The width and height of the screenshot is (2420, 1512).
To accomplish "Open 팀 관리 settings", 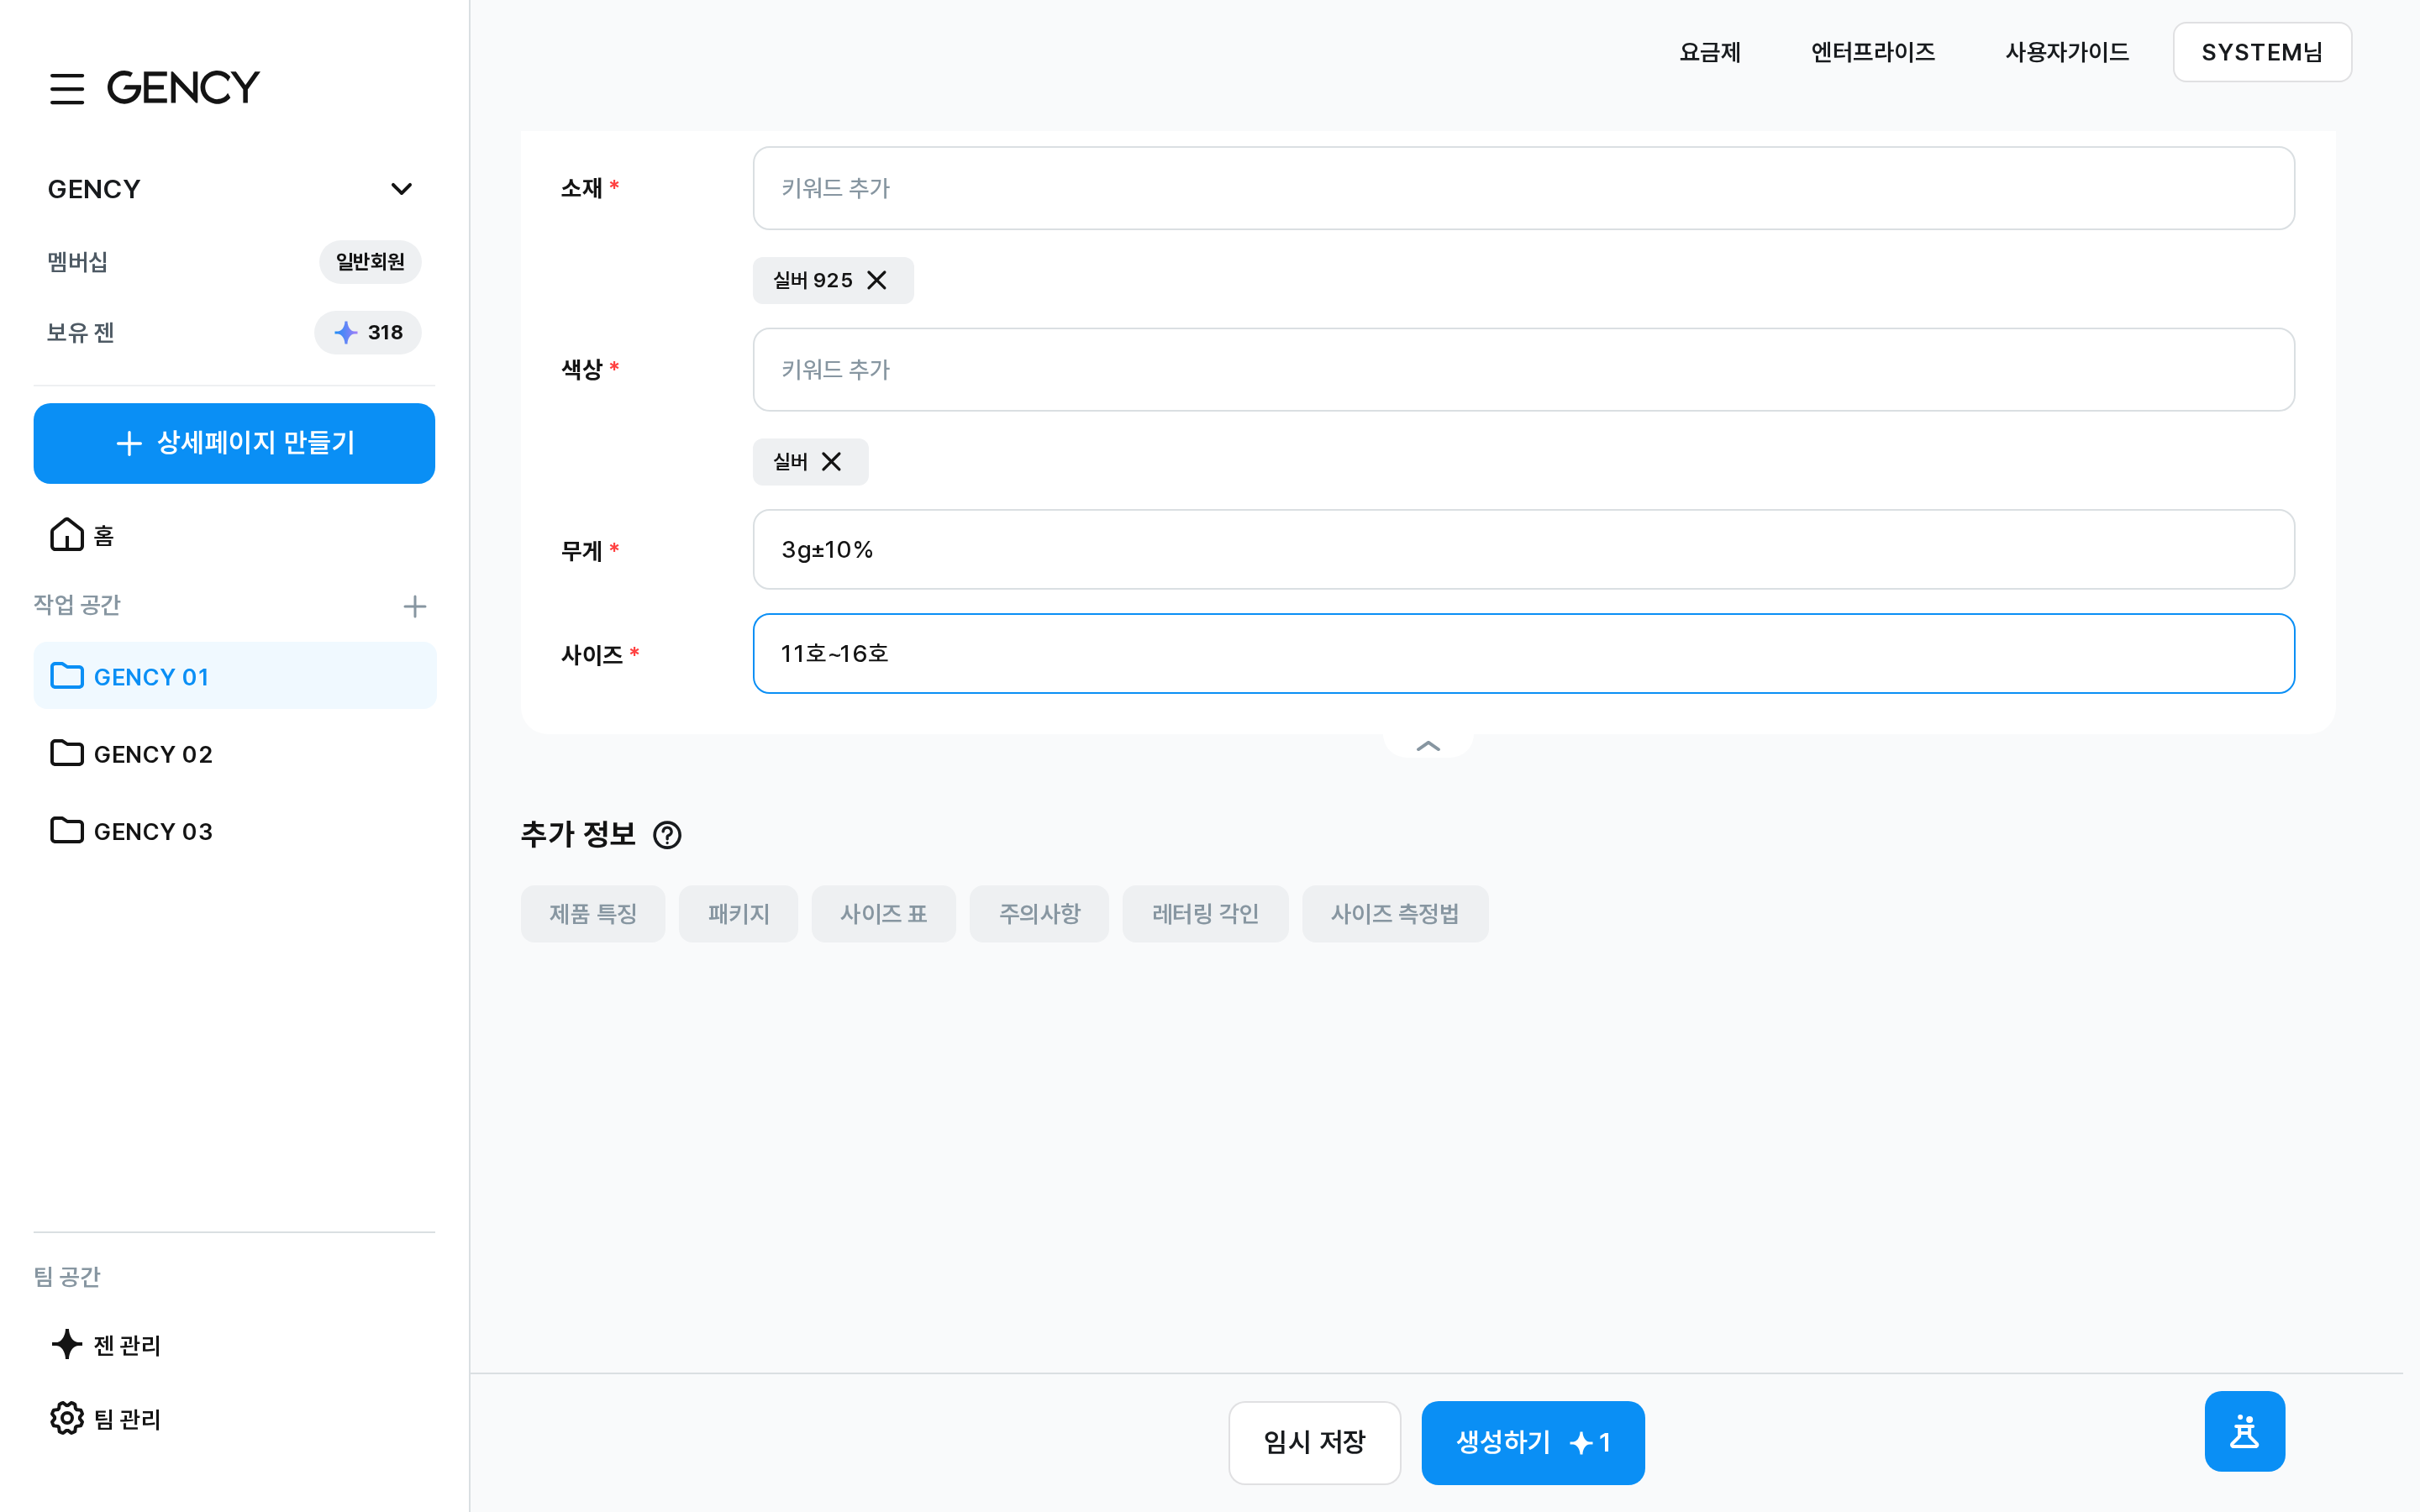I will pos(106,1418).
